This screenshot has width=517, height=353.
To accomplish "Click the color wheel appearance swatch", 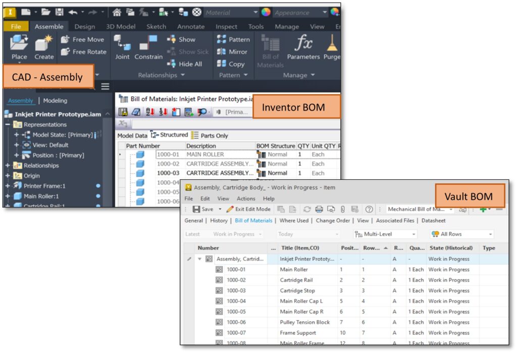I will 266,13.
